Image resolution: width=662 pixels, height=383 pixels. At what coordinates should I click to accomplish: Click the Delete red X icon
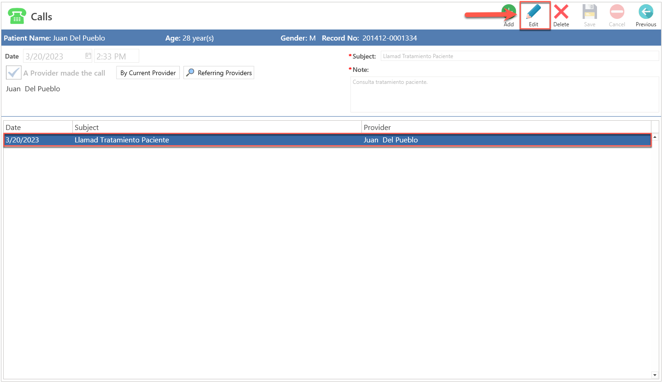[561, 12]
